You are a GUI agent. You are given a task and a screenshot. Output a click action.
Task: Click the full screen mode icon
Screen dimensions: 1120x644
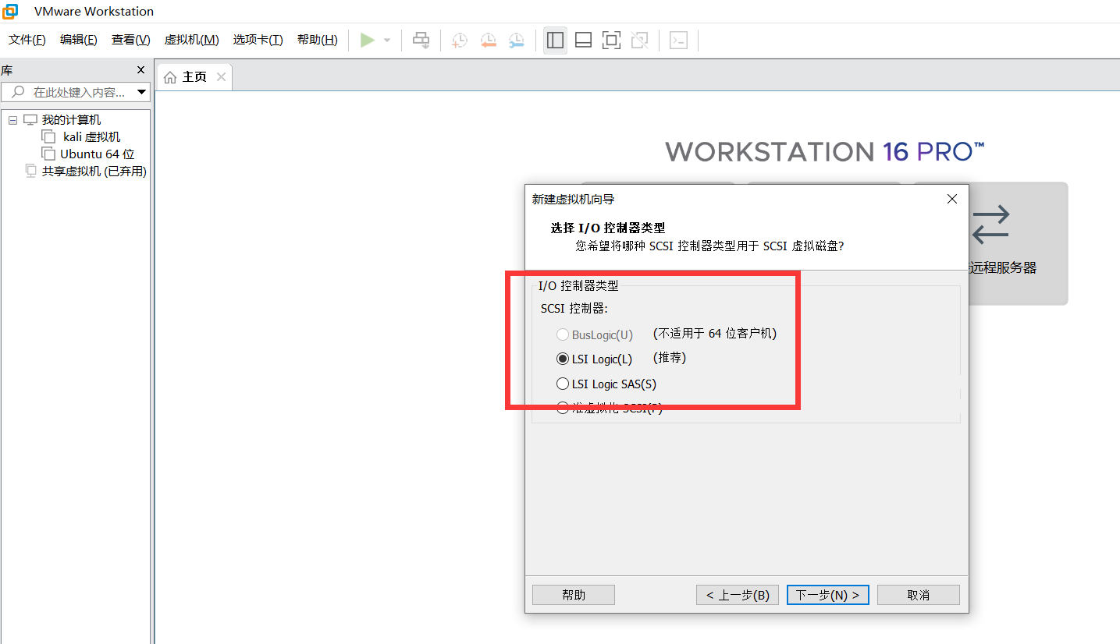tap(611, 41)
